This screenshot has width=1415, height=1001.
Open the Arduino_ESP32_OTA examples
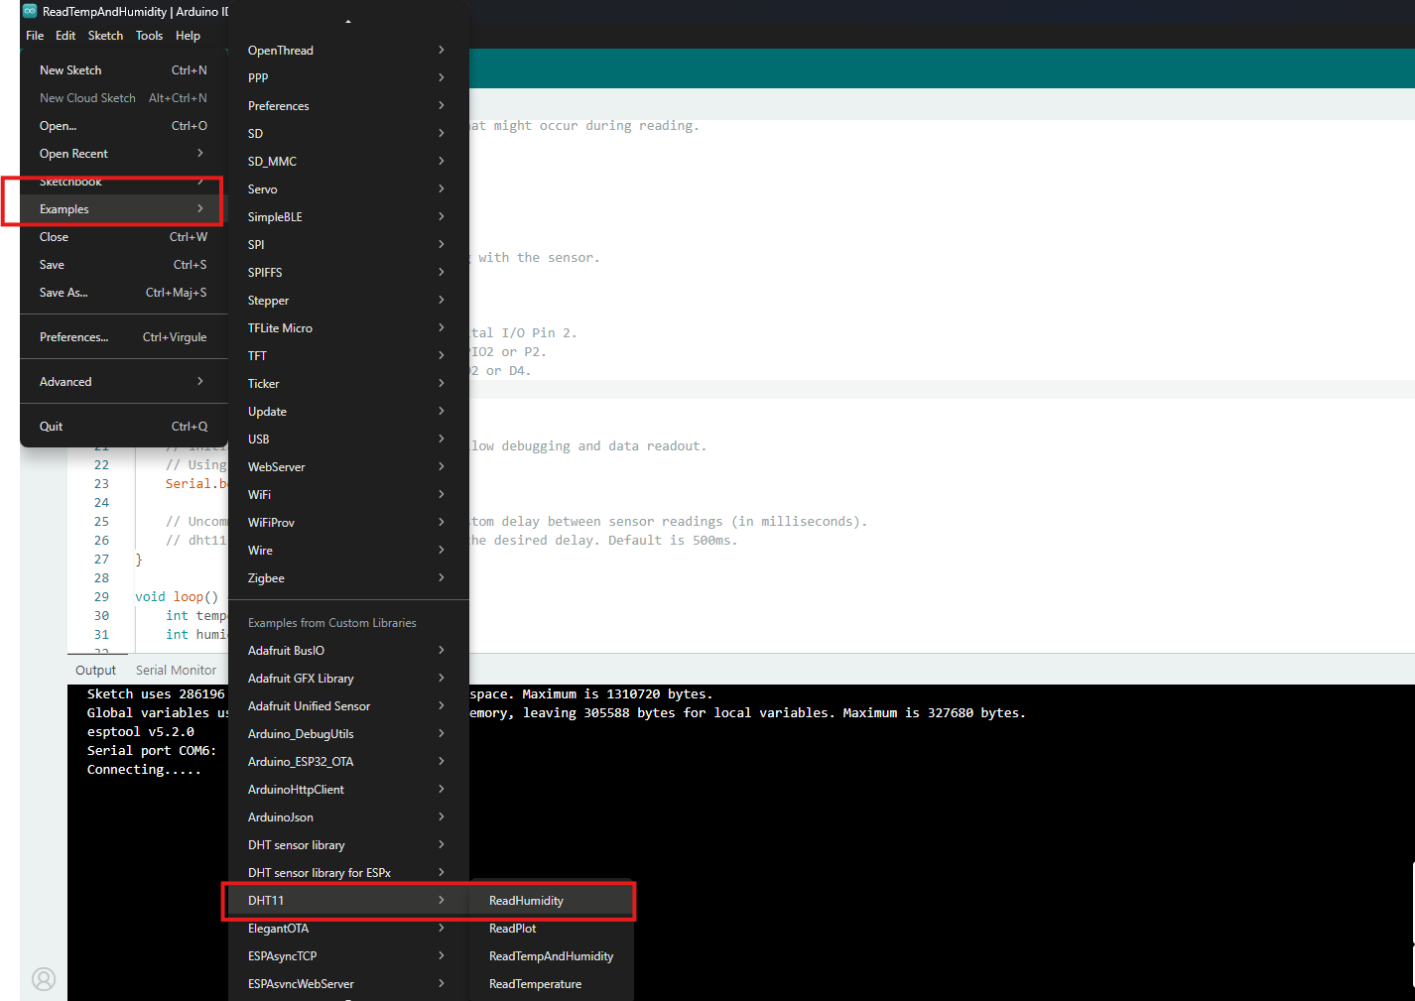(x=348, y=762)
